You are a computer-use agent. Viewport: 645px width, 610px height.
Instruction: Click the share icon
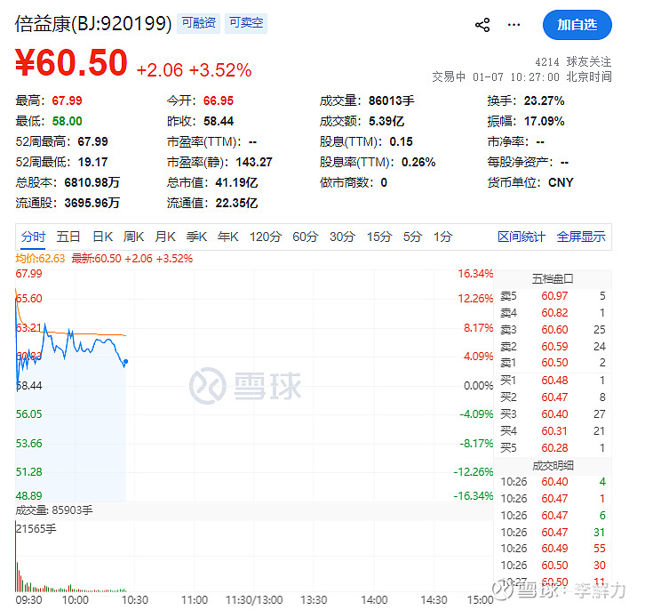pyautogui.click(x=482, y=25)
